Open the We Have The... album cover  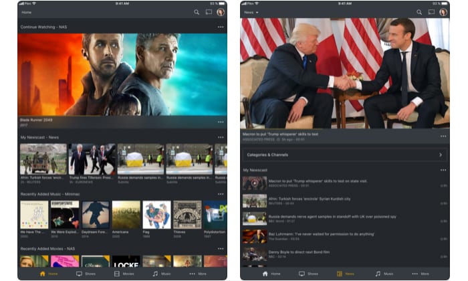click(x=34, y=215)
